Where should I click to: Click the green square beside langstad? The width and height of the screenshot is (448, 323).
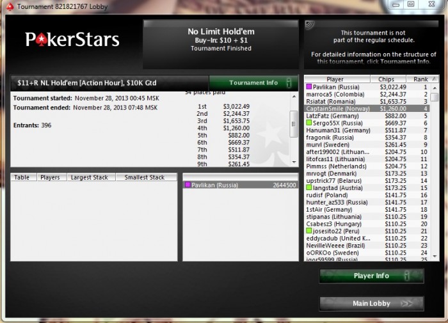pos(309,187)
